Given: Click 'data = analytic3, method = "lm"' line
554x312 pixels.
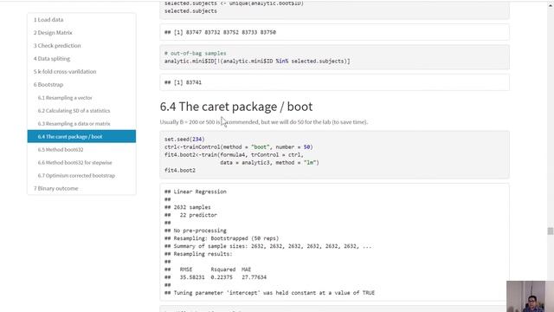Looking at the screenshot, I should coord(269,163).
